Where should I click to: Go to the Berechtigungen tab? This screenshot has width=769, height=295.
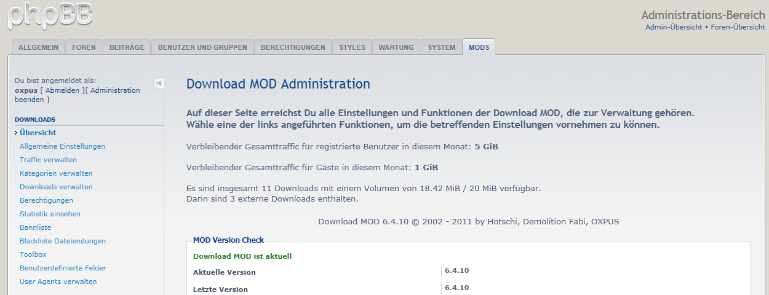[293, 47]
